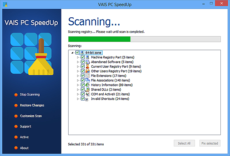Toggle the Other Users Registry Part checkbox
230x156 pixels.
tap(83, 71)
